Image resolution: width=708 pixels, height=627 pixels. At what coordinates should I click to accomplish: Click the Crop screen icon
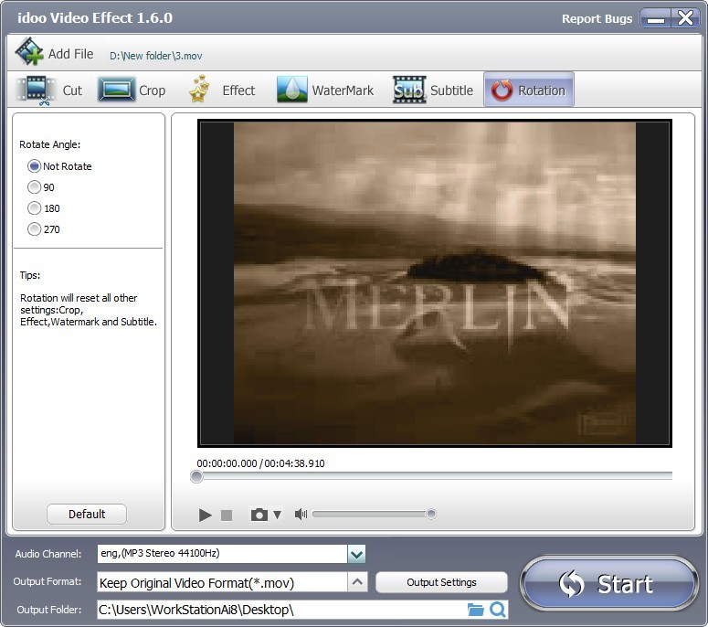click(117, 90)
